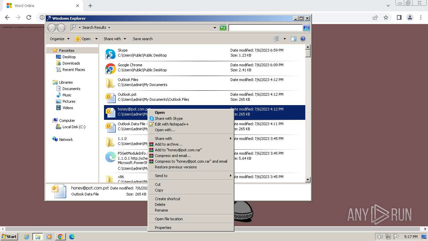Open the Documents library
The width and height of the screenshot is (428, 241).
click(x=71, y=89)
